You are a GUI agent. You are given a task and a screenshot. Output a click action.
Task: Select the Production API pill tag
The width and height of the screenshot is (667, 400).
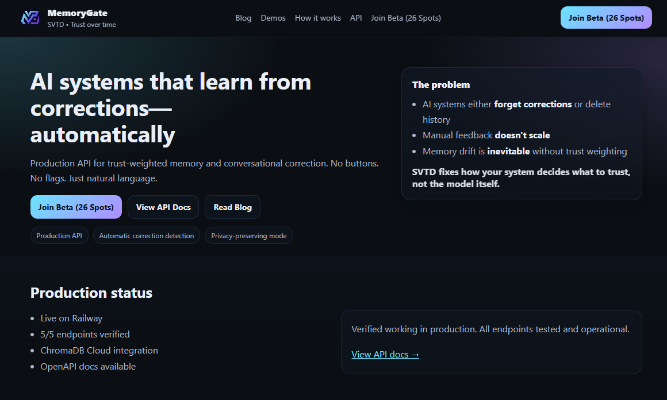tap(59, 236)
